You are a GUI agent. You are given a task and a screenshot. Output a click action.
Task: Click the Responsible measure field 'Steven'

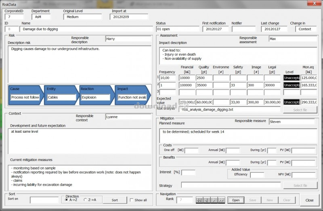292,122
